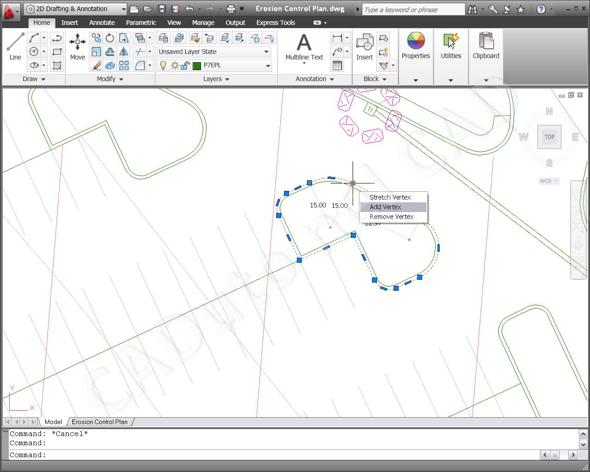Screen dimensions: 590x472
Task: Insert a Table from Annotation panel
Action: pos(337,65)
